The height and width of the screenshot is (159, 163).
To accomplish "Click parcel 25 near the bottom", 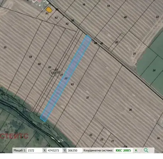I will pos(91,135).
